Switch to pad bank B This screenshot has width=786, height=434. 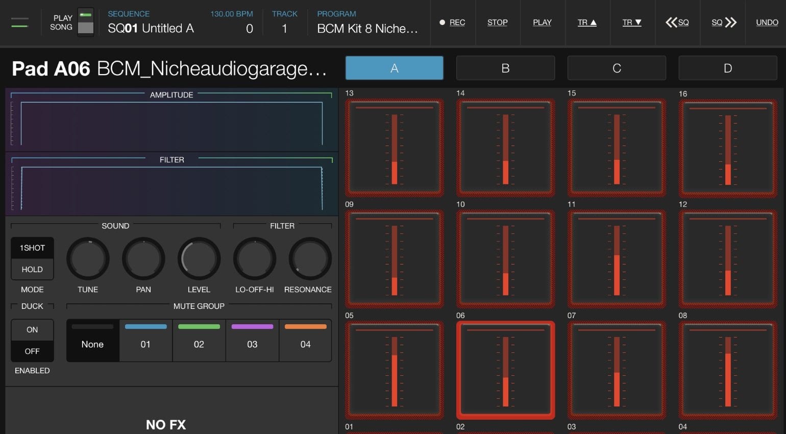point(505,67)
